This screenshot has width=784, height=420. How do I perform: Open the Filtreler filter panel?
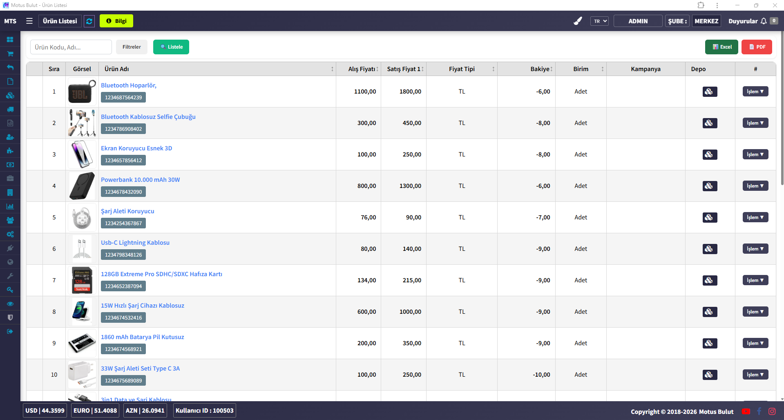(132, 47)
